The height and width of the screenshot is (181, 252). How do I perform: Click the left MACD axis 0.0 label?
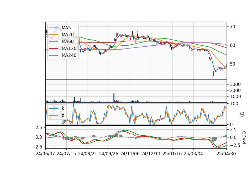pyautogui.click(x=39, y=137)
